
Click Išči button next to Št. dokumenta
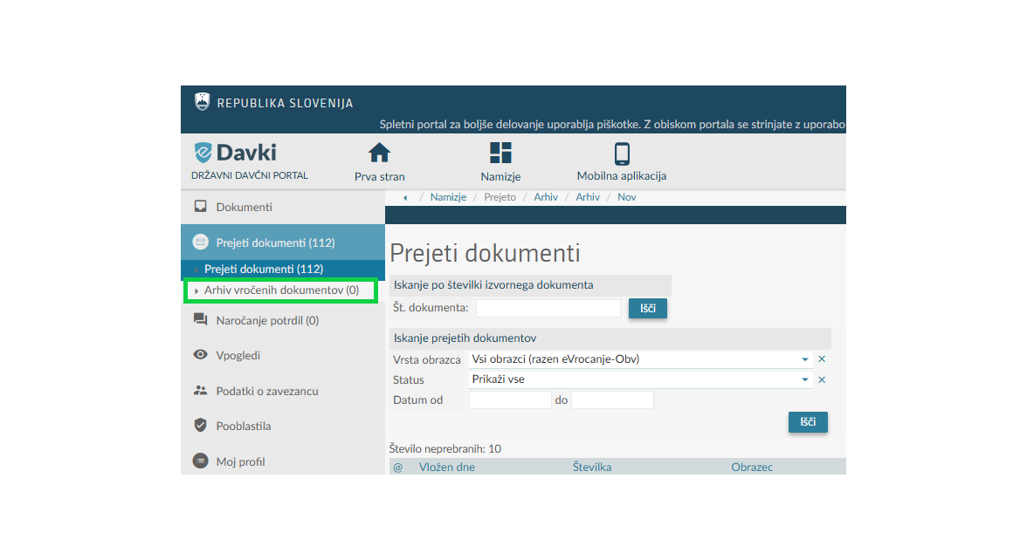(x=648, y=308)
